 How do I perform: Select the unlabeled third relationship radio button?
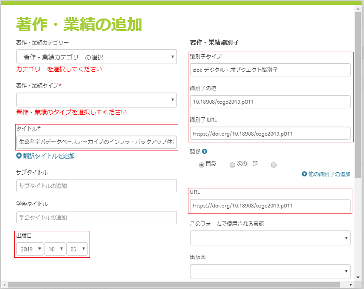[x=274, y=164]
